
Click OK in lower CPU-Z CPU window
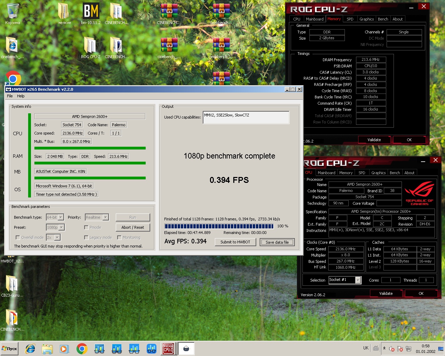click(x=421, y=293)
